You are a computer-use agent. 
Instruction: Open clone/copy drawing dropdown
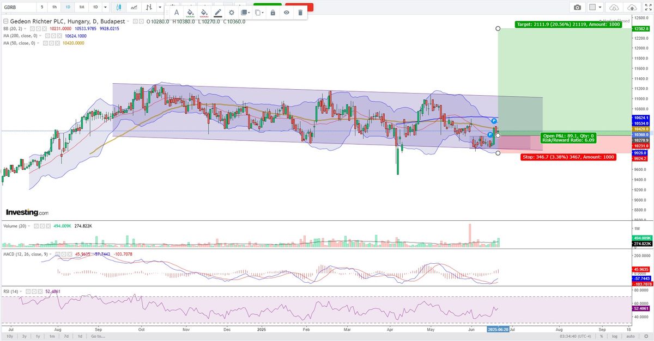pyautogui.click(x=259, y=13)
